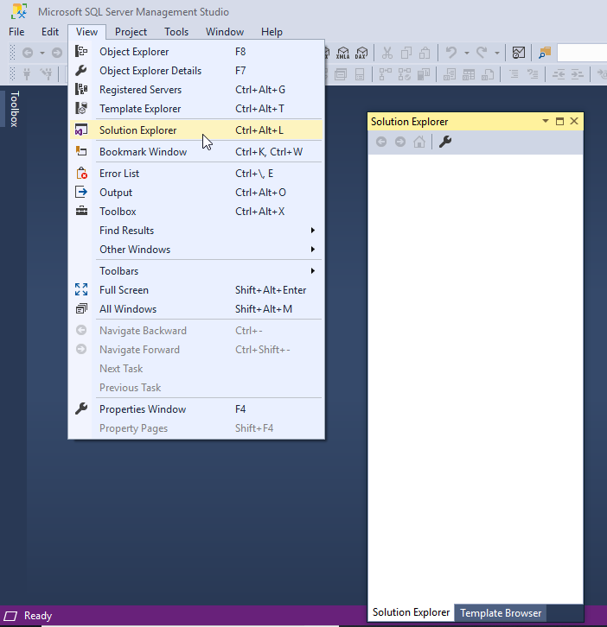Click the DAX query toolbar icon

(x=361, y=53)
